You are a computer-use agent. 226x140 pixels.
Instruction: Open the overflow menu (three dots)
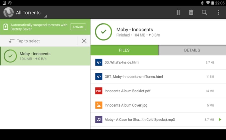218,12
